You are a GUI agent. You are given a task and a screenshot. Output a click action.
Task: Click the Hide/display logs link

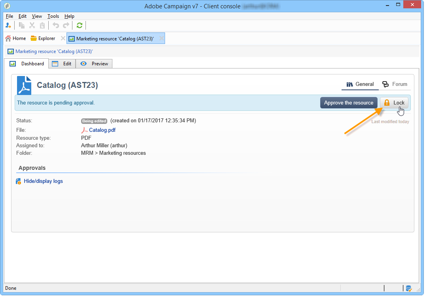tap(43, 181)
